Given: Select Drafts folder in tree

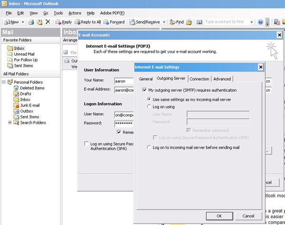Looking at the screenshot, I should pyautogui.click(x=22, y=94).
